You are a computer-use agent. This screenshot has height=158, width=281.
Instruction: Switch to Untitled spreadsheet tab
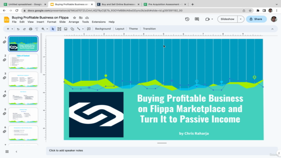[25, 4]
